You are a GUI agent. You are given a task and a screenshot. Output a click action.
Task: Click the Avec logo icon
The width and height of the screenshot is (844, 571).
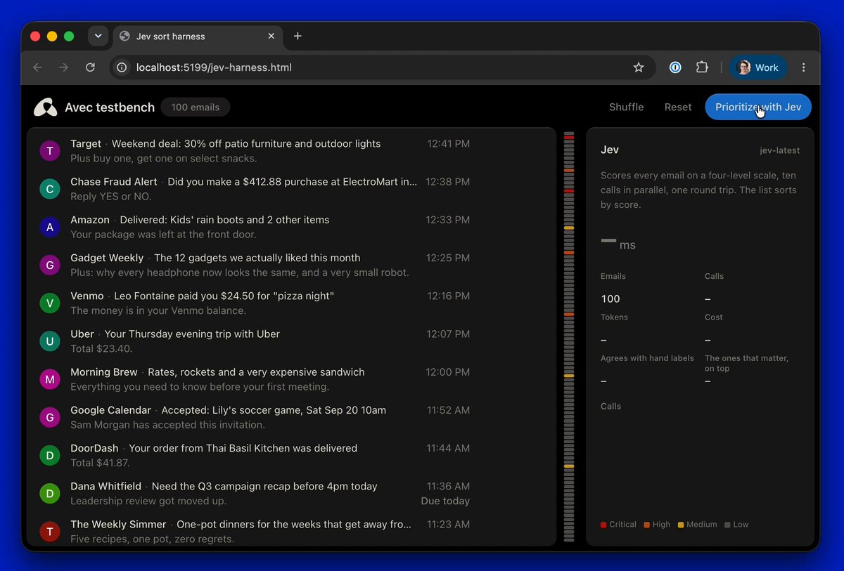pos(46,107)
